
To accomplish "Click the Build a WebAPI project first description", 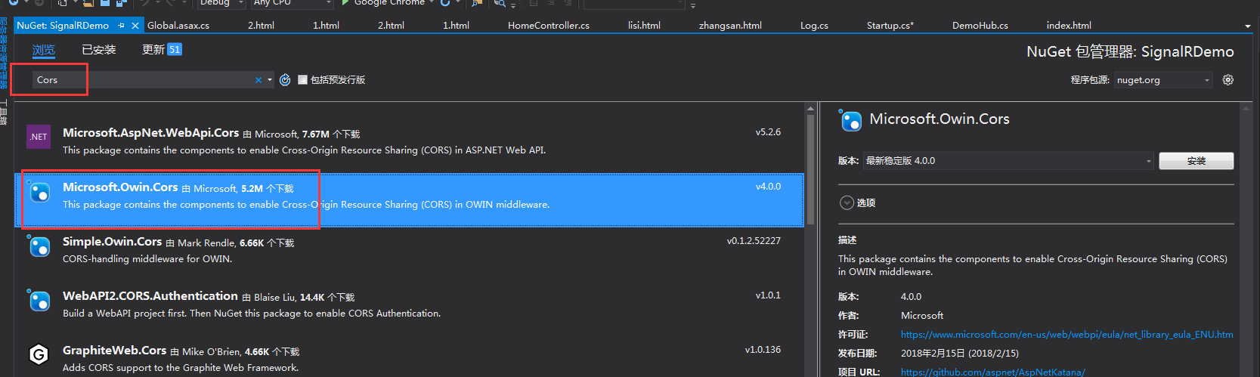I will point(252,314).
